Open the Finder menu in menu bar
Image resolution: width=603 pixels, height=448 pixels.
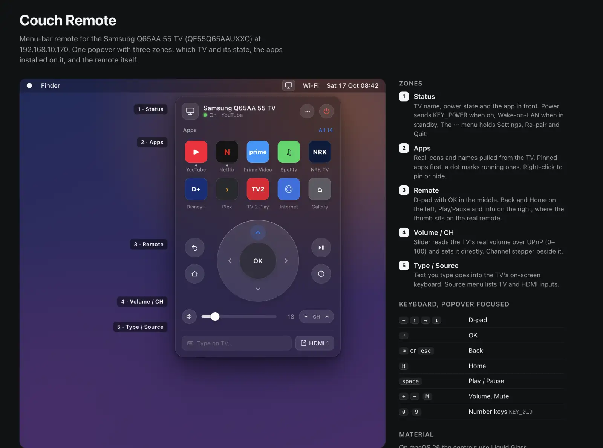[x=51, y=85]
